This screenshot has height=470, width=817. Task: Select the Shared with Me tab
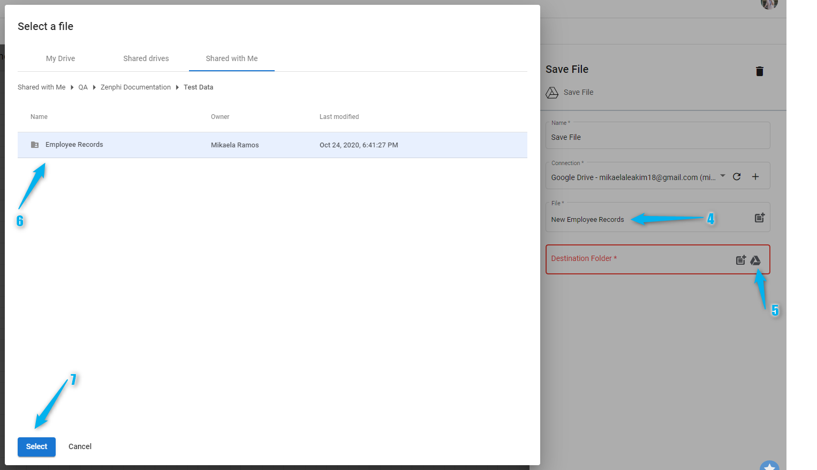pyautogui.click(x=232, y=58)
